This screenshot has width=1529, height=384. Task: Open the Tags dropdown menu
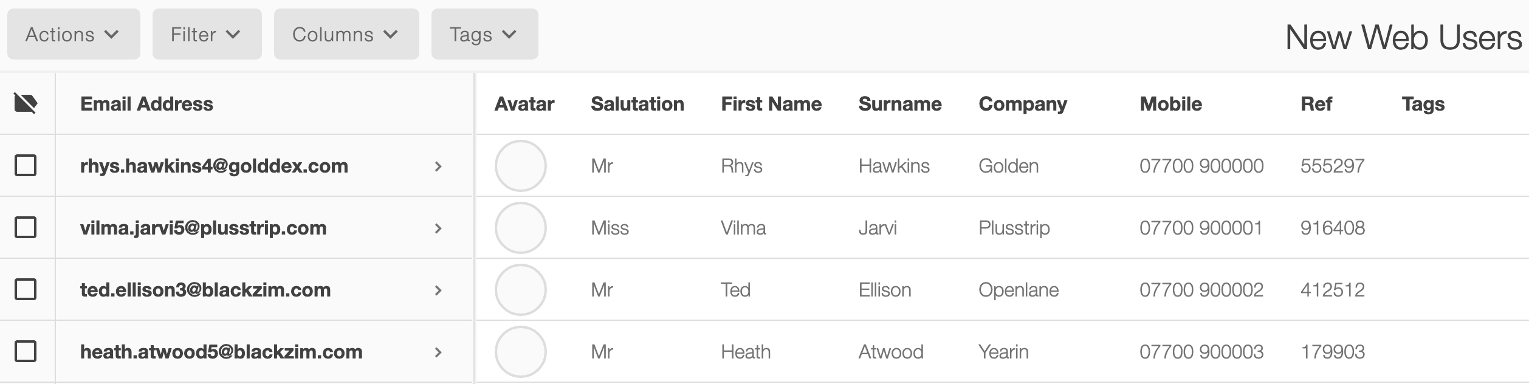pyautogui.click(x=485, y=34)
